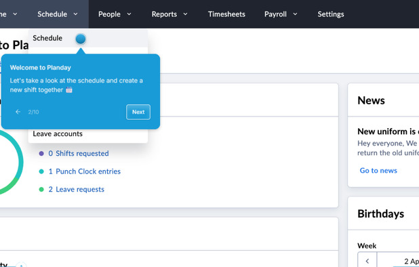419x267 pixels.
Task: Click the News panel heading
Action: (371, 100)
